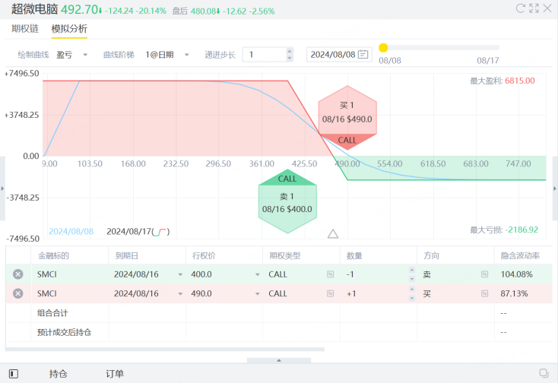Image resolution: width=558 pixels, height=383 pixels.
Task: Open the 绘制曲线 盈亏 dropdown
Action: [72, 55]
